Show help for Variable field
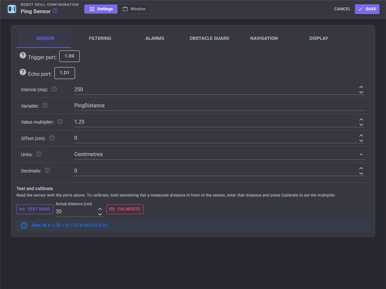 45,105
